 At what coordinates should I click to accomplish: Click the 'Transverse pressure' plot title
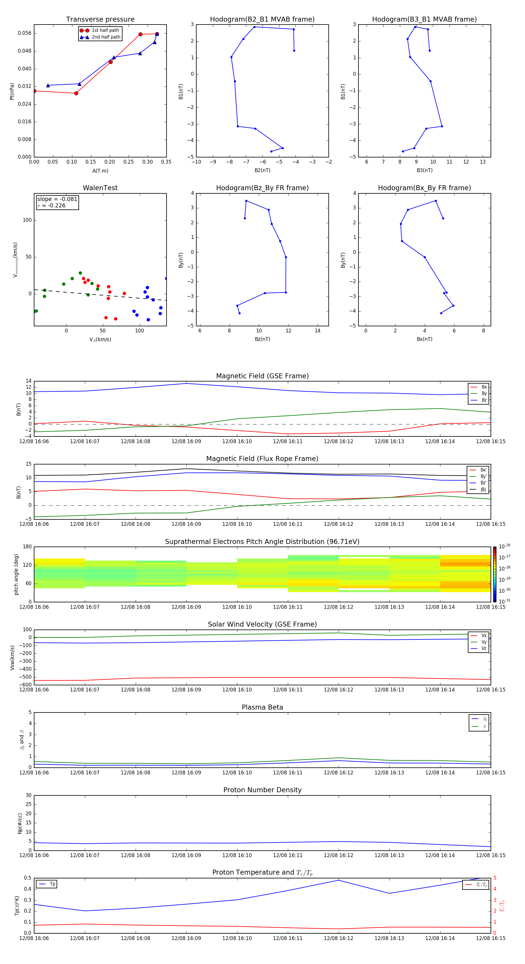(x=100, y=20)
